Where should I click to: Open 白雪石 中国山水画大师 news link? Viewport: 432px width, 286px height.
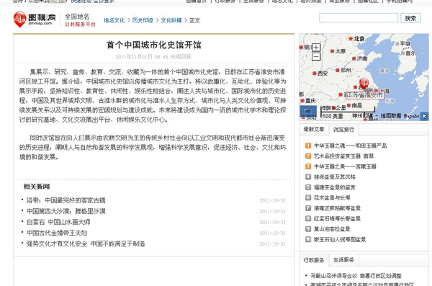(x=58, y=222)
